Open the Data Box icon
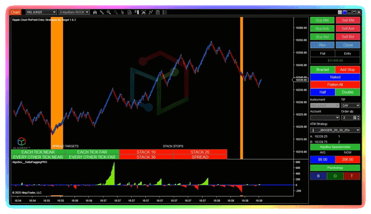The width and height of the screenshot is (371, 214). pyautogui.click(x=130, y=12)
